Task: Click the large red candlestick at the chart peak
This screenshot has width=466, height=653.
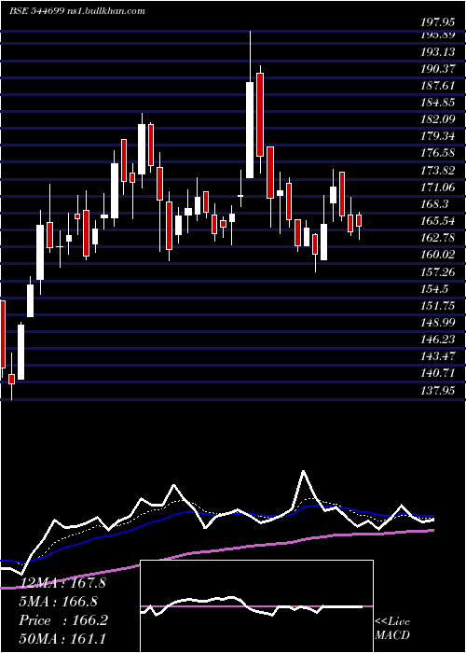Action: pyautogui.click(x=260, y=115)
